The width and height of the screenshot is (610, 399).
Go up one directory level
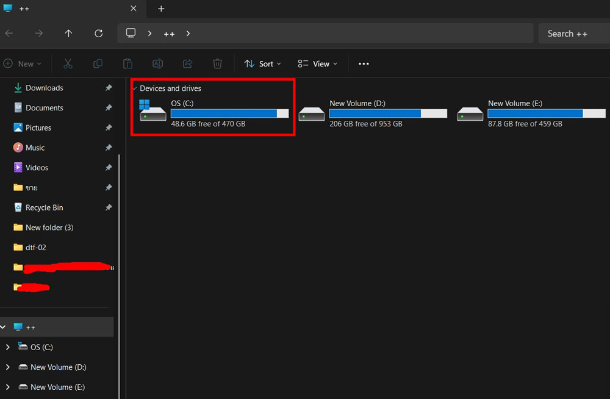(68, 34)
